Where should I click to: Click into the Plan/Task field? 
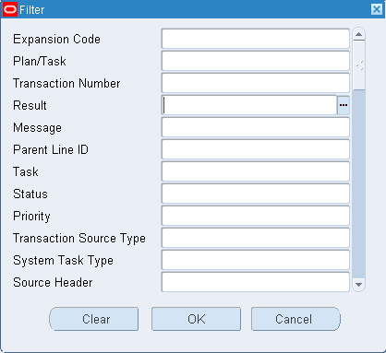tap(256, 61)
